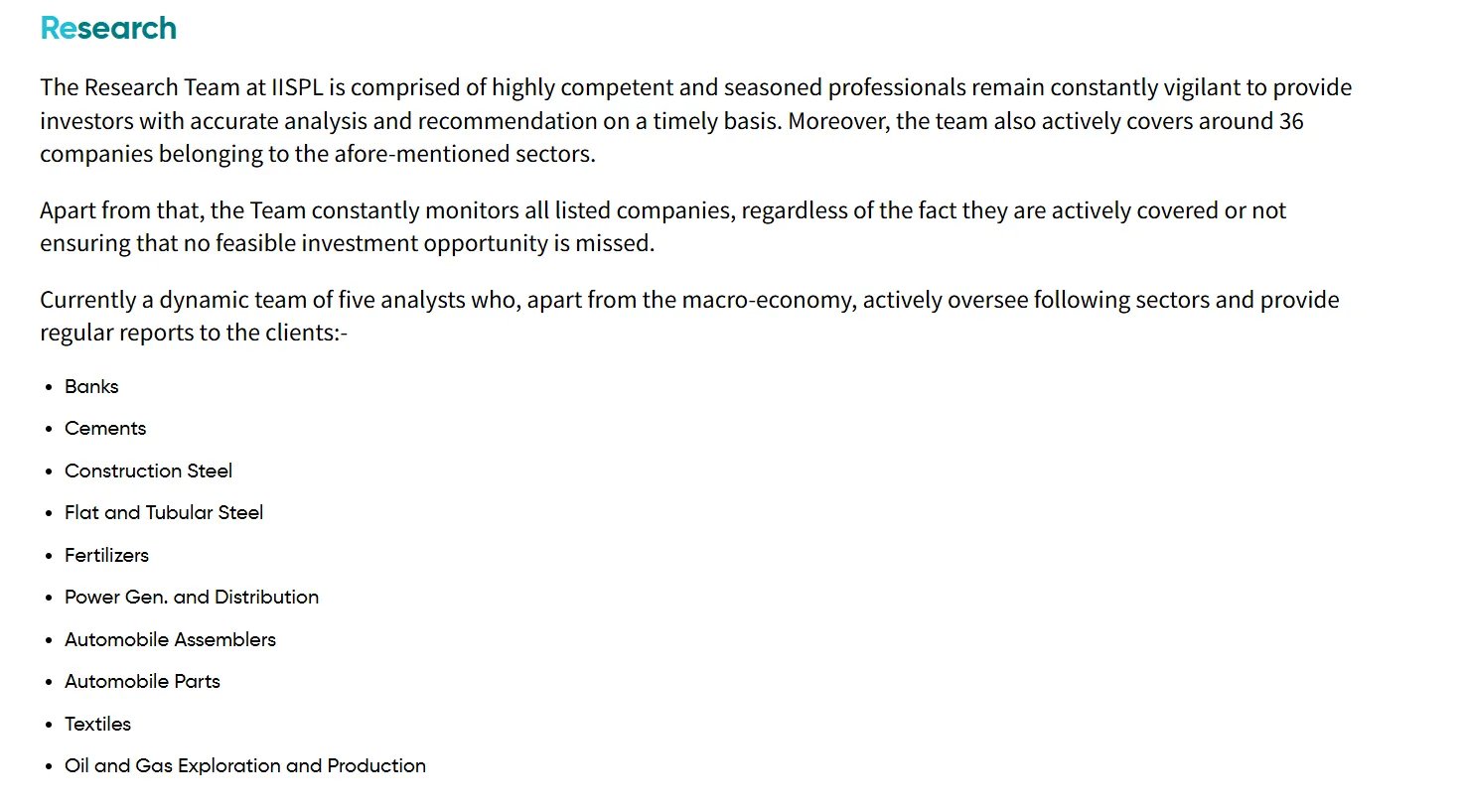
Task: Click the Fertilizers list item
Action: click(106, 555)
